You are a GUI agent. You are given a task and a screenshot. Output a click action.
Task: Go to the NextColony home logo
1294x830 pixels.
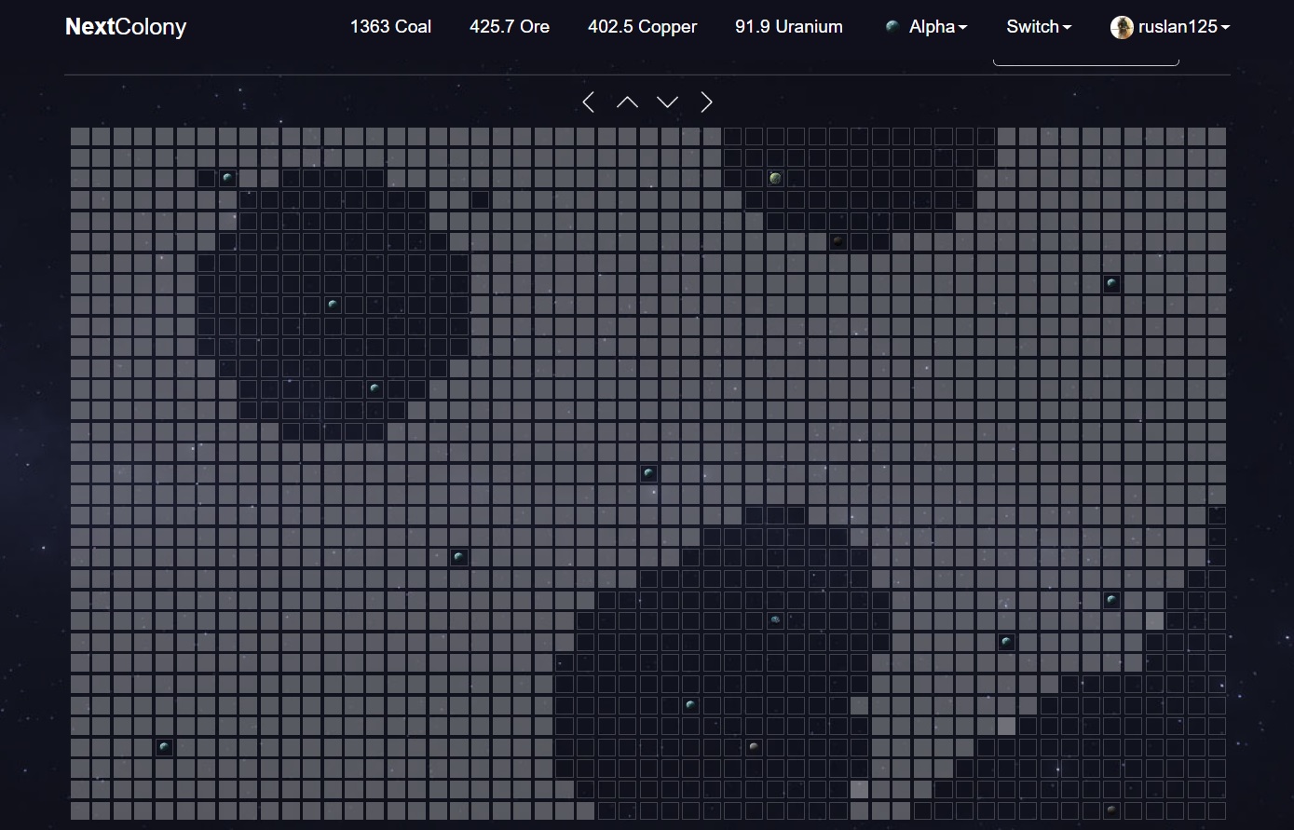126,27
